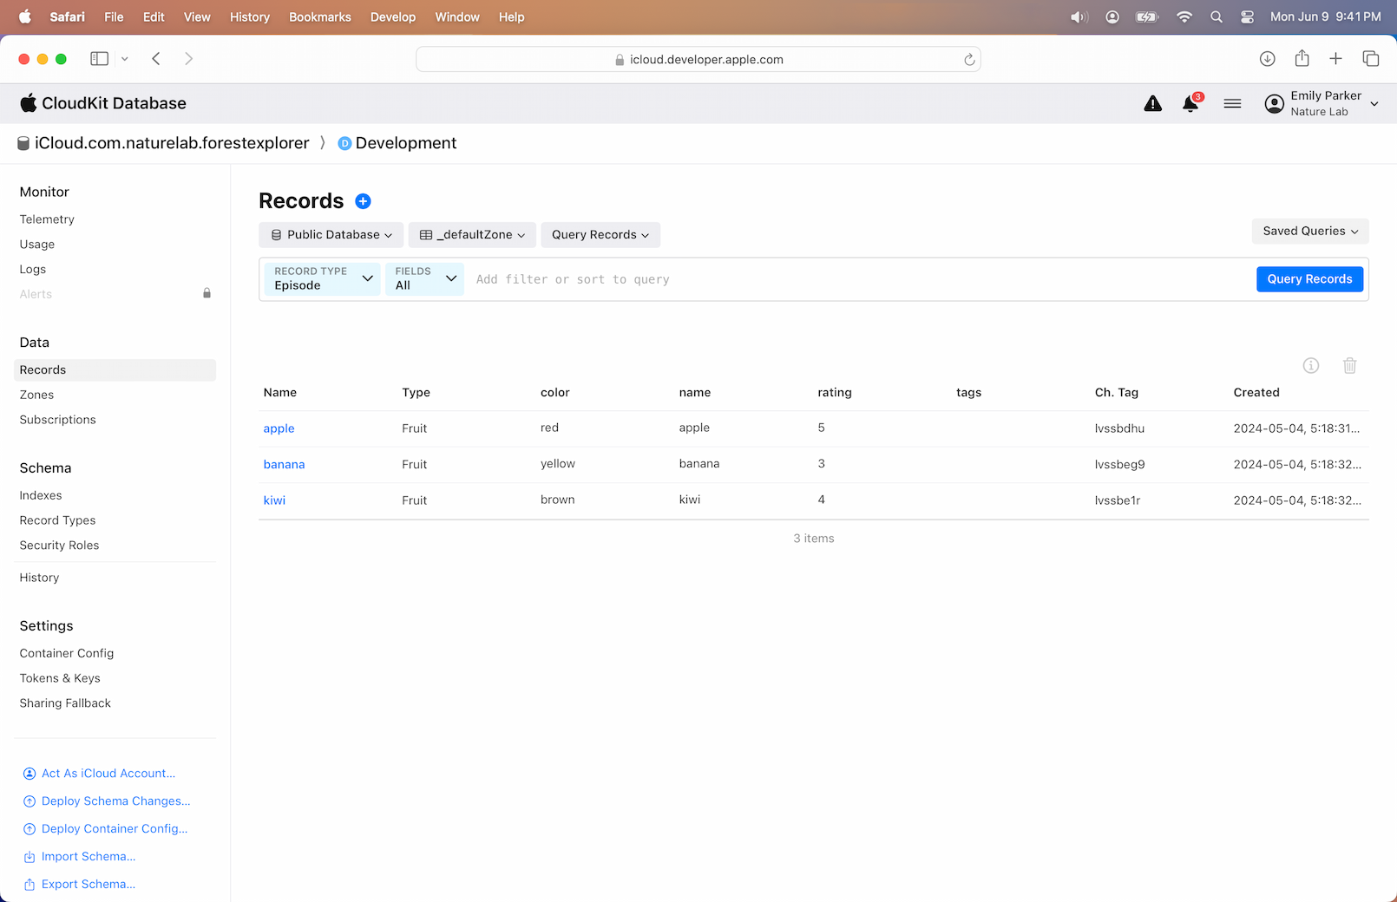Click the record info circle icon

click(x=1310, y=366)
